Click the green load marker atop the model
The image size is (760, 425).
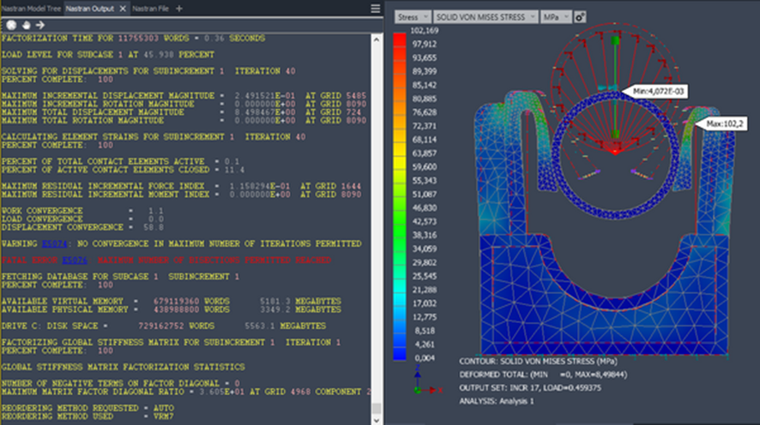616,40
